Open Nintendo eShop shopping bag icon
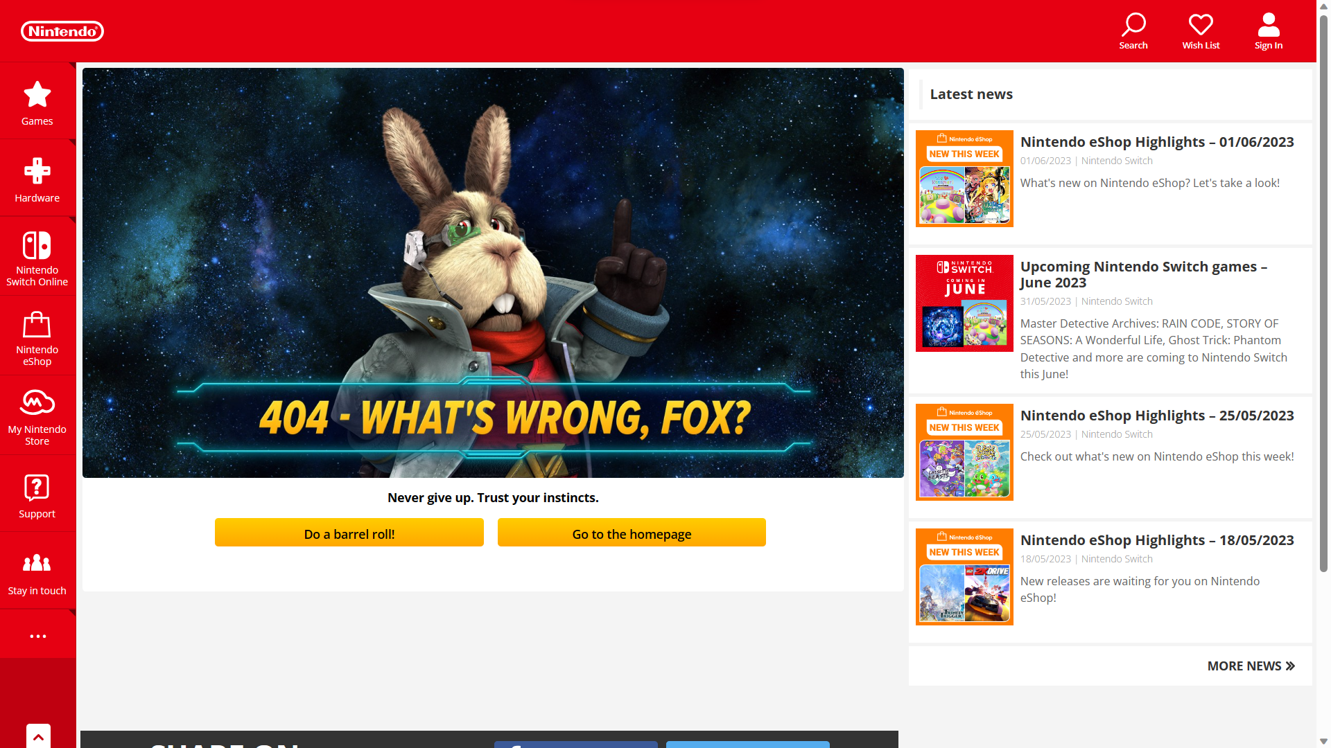Viewport: 1331px width, 748px height. pos(37,325)
